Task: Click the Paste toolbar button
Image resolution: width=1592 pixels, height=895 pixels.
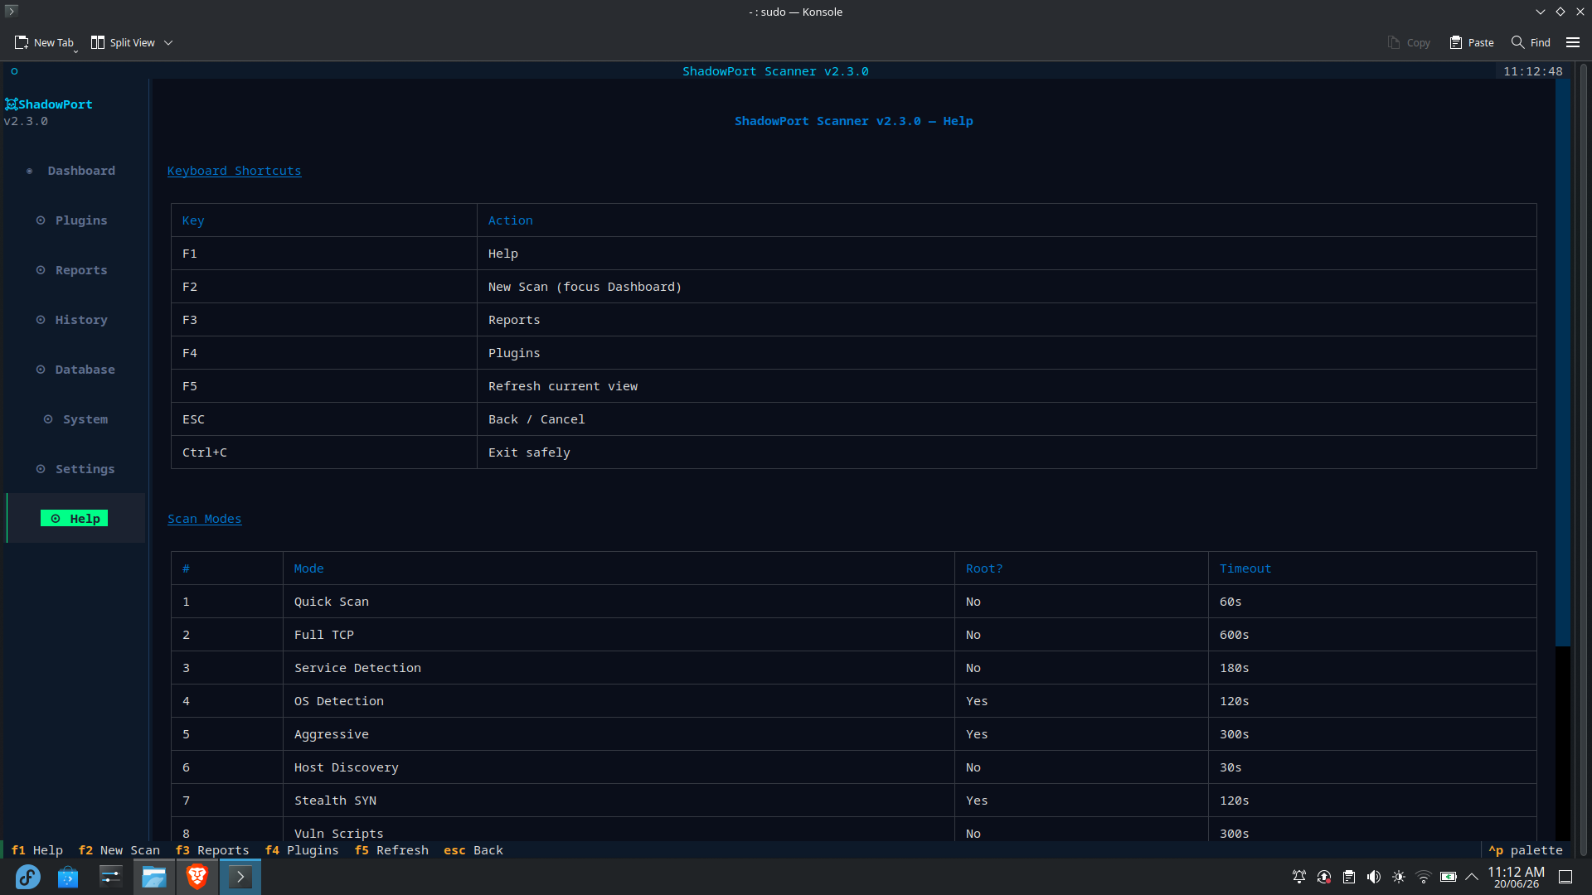Action: tap(1472, 42)
